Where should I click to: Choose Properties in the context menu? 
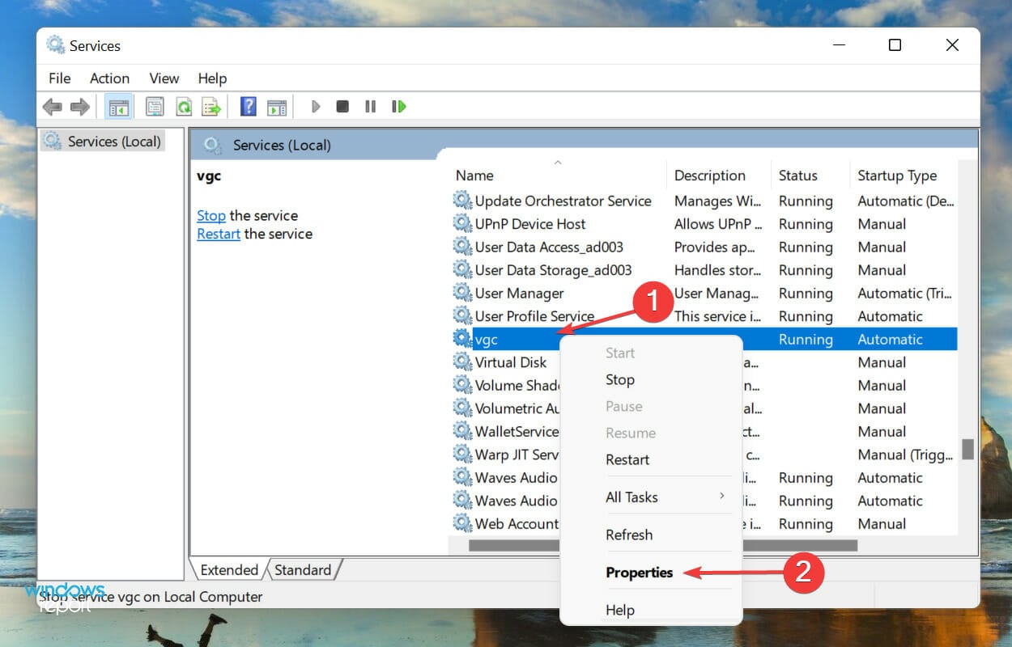tap(639, 572)
